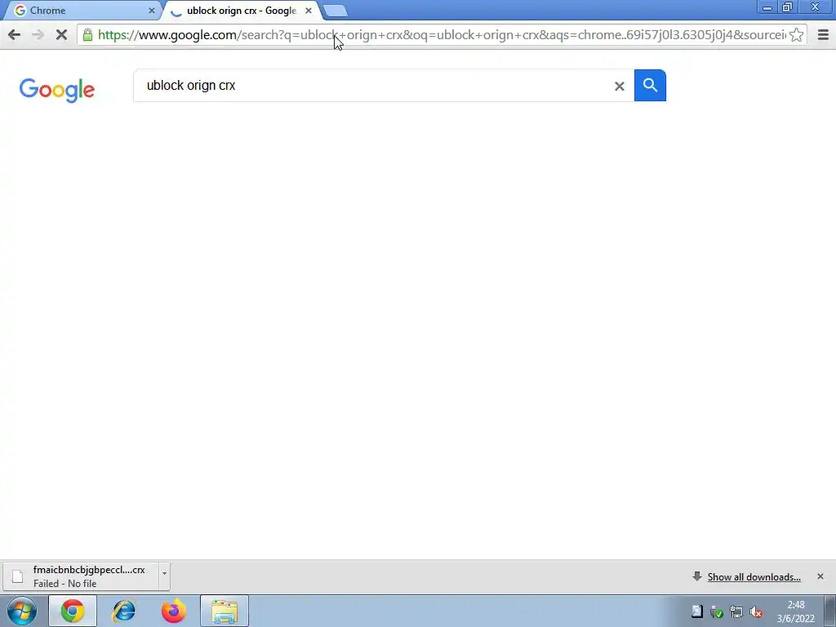This screenshot has height=627, width=836.
Task: Open a new tab
Action: click(336, 11)
